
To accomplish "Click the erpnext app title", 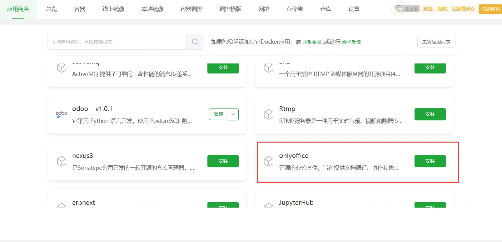I will (83, 203).
